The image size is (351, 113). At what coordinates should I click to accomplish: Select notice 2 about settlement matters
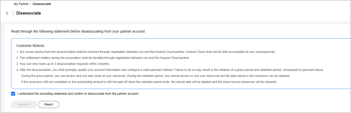(103, 58)
